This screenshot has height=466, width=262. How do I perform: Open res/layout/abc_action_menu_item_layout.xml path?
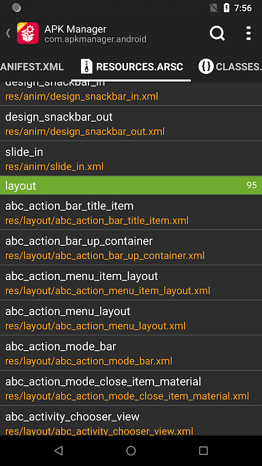pyautogui.click(x=108, y=291)
